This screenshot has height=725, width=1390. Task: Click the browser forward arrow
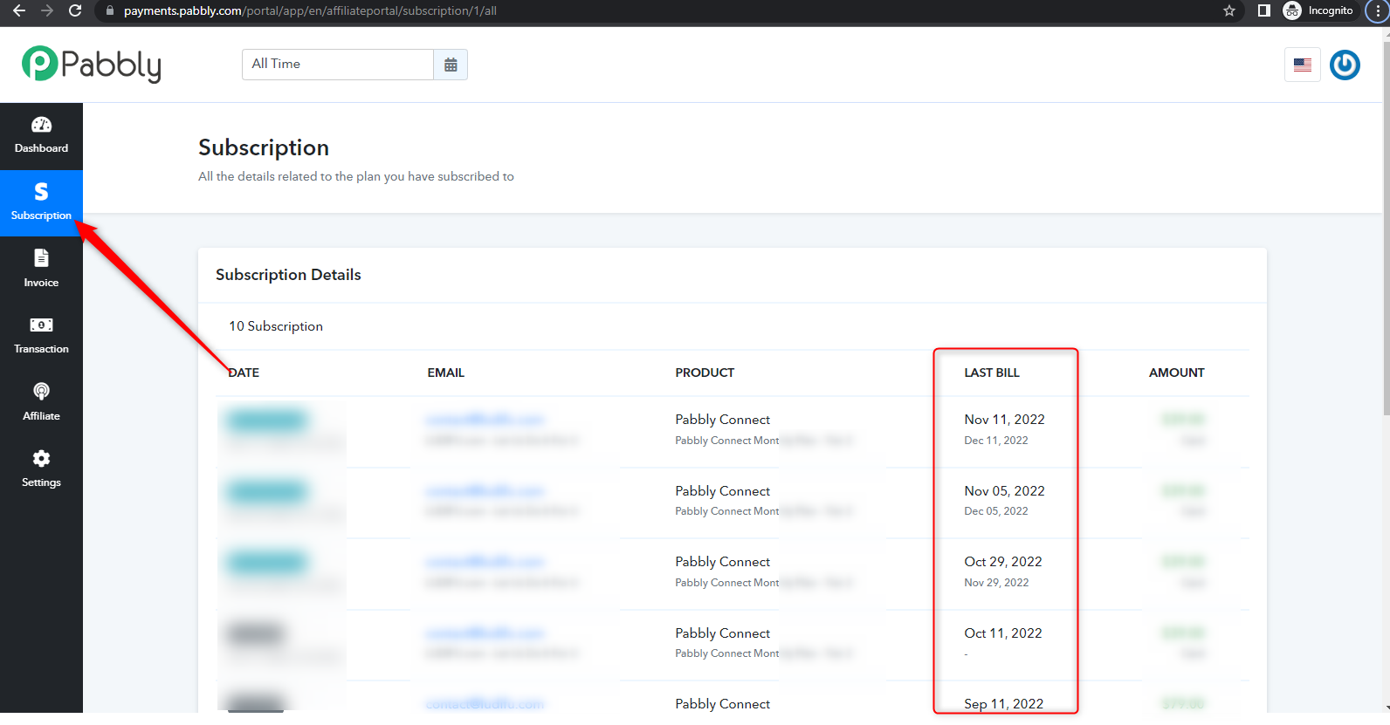(x=47, y=10)
